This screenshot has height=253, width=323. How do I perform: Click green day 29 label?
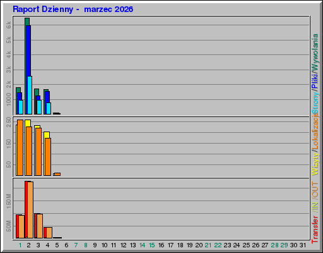(x=284, y=245)
